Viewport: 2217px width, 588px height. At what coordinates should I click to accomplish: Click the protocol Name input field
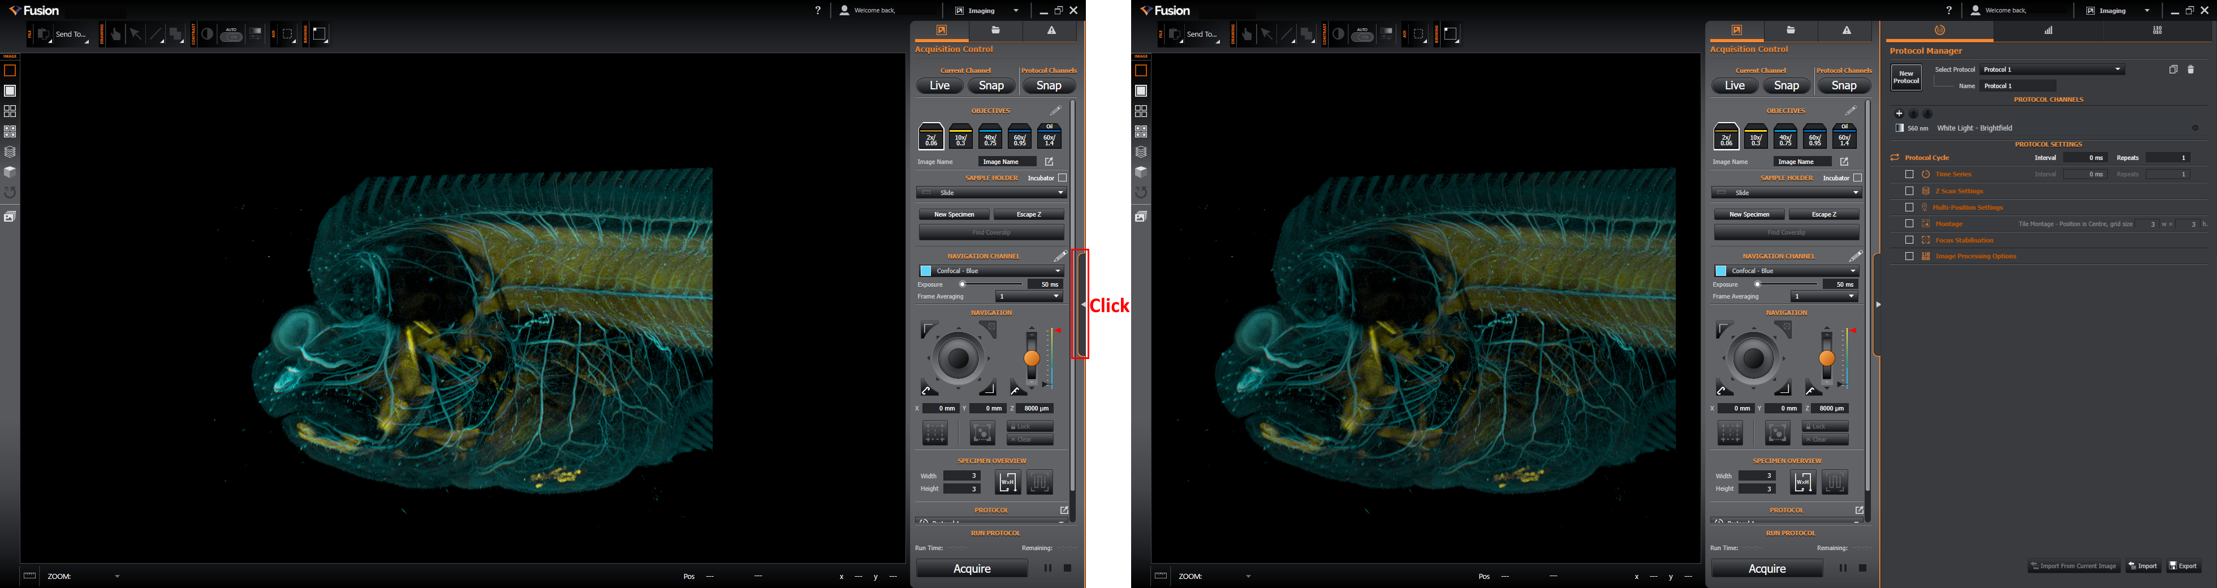click(x=2018, y=86)
